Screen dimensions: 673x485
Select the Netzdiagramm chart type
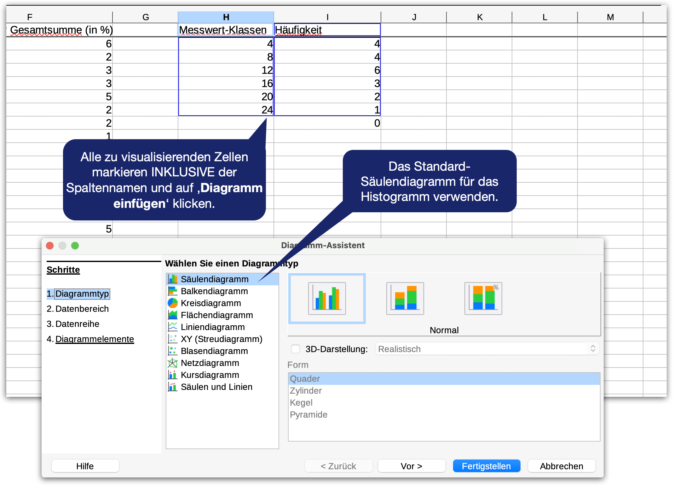click(x=210, y=363)
